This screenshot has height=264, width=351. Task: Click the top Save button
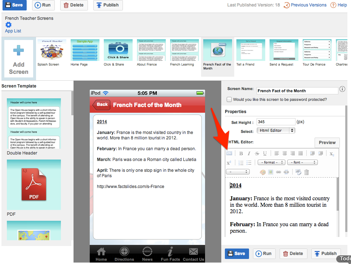[x=14, y=5]
